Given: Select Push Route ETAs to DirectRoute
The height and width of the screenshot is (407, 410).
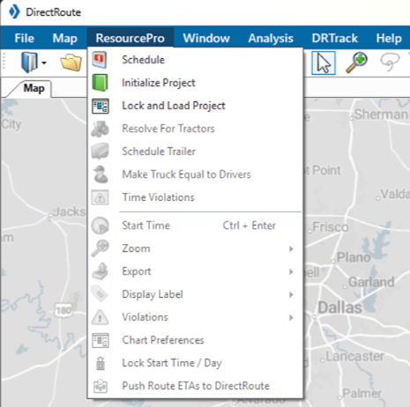Looking at the screenshot, I should pyautogui.click(x=196, y=386).
